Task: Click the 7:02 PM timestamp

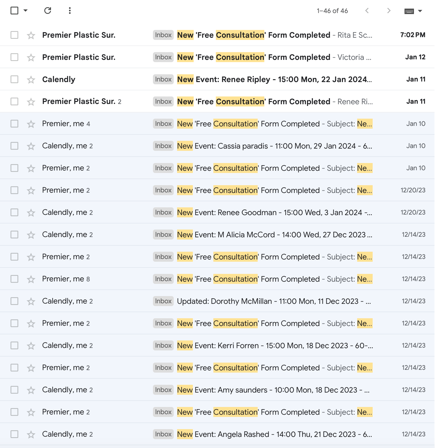Action: point(413,35)
